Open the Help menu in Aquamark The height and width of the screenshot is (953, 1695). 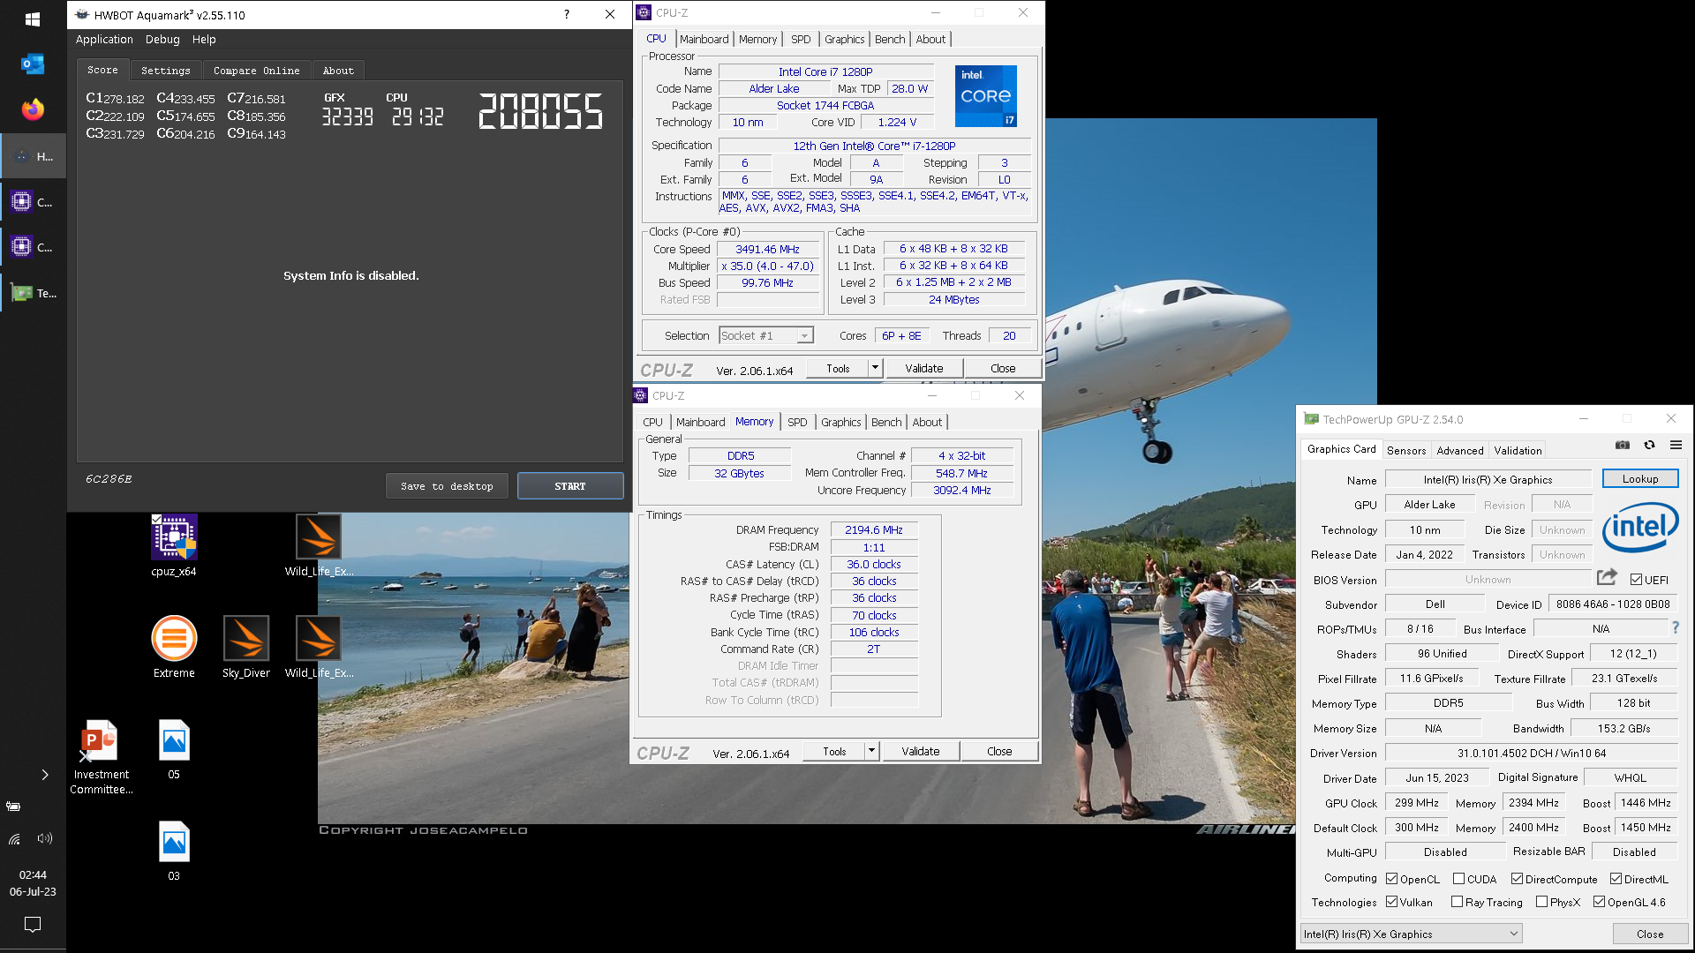click(x=204, y=39)
